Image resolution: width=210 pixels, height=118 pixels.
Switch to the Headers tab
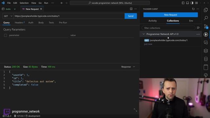(x=19, y=23)
